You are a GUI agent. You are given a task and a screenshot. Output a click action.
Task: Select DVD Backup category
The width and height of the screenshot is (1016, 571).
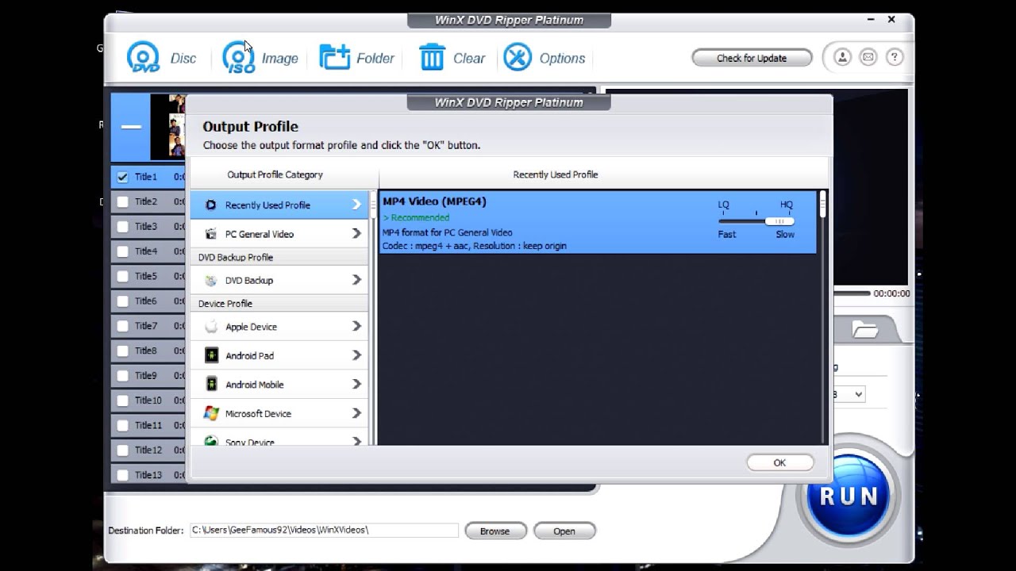pos(279,280)
